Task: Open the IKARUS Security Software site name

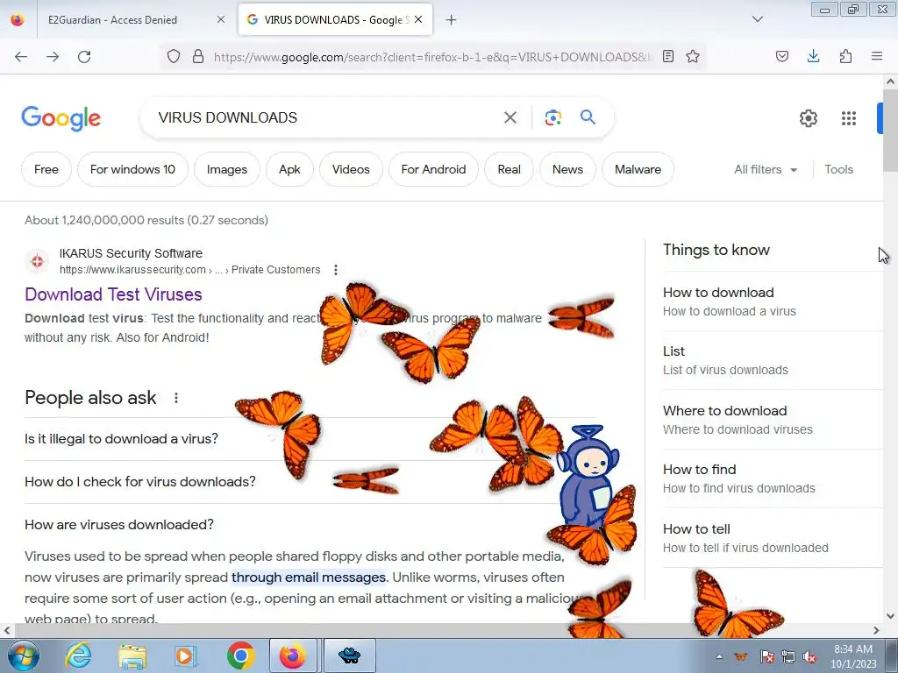Action: click(131, 253)
